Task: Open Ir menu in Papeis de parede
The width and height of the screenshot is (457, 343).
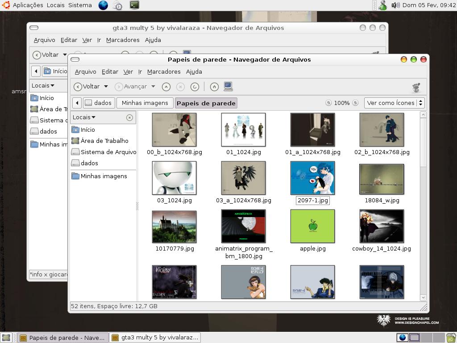Action: click(140, 72)
